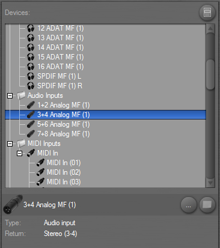Click the MIDI connector icon of MIDI In (01)
The height and width of the screenshot is (248, 220).
point(40,163)
